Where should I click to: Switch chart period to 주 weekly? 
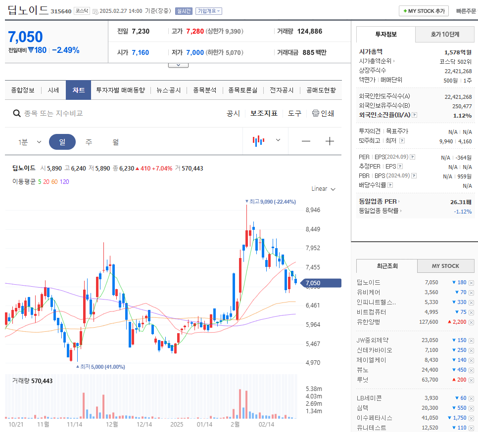click(89, 142)
